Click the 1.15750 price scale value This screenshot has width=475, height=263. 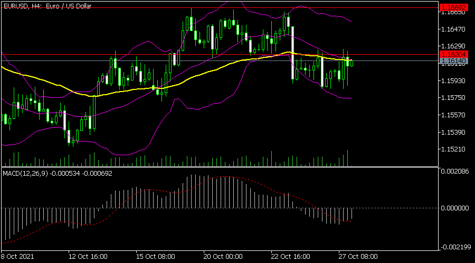(453, 97)
